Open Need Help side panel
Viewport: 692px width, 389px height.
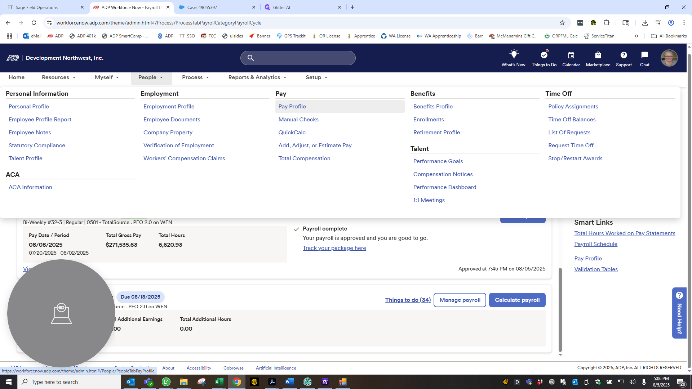(679, 313)
